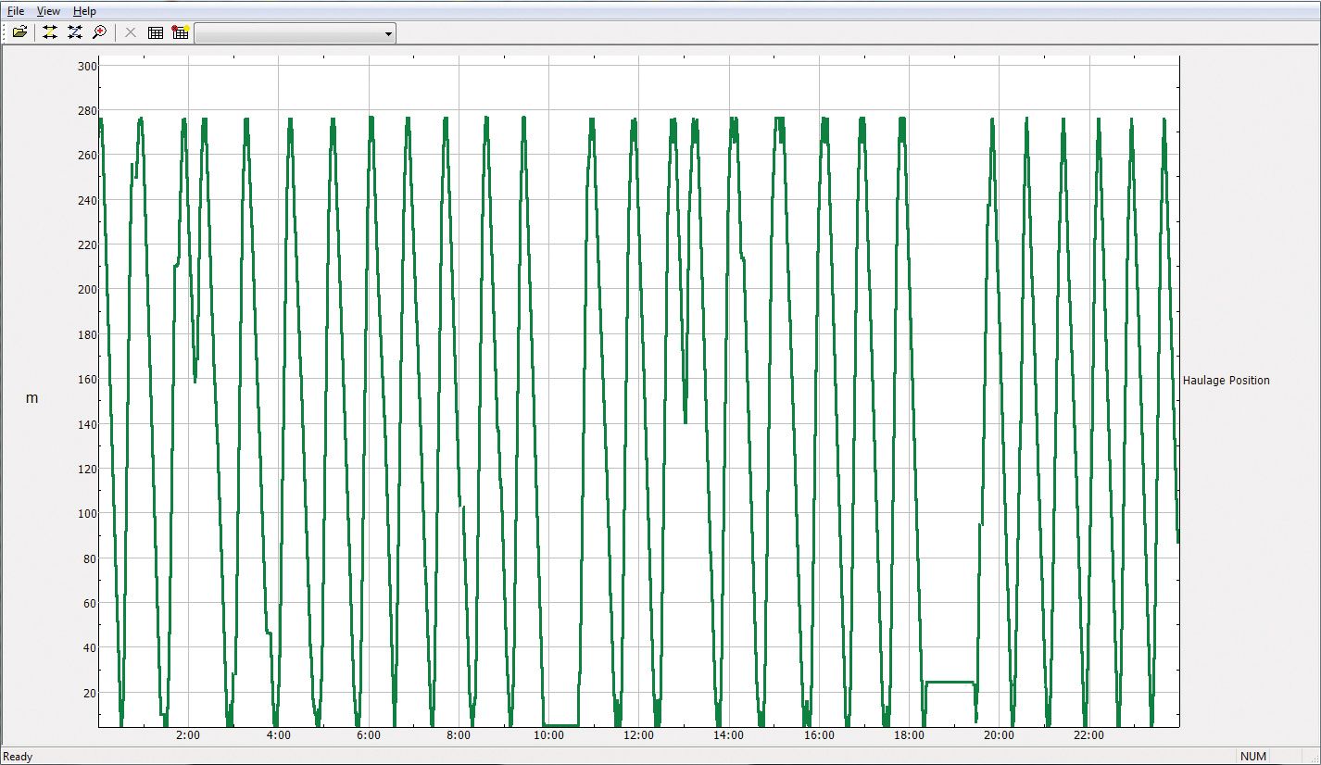Click the gray X delete toolbar icon
Viewport: 1321px width, 765px height.
(131, 32)
